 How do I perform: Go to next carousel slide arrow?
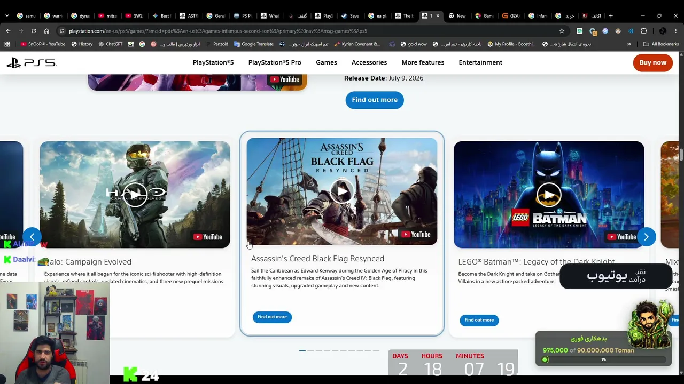pos(646,237)
